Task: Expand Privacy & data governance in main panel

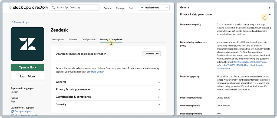Action: pyautogui.click(x=108, y=89)
